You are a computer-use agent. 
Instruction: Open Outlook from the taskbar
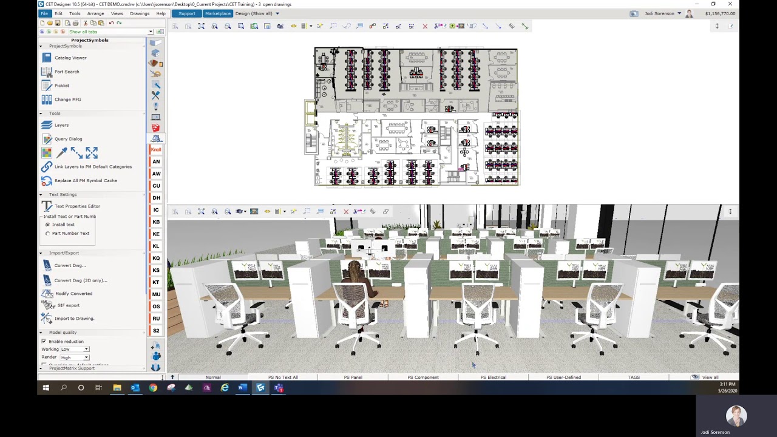pyautogui.click(x=135, y=388)
